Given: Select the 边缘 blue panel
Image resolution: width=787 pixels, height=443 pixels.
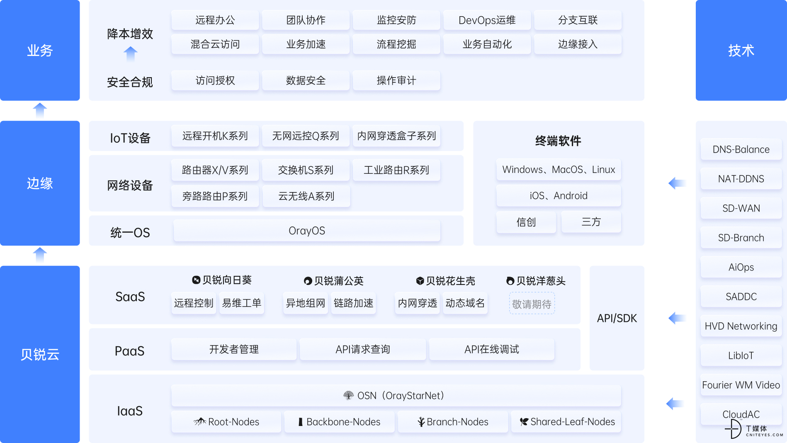Looking at the screenshot, I should point(40,183).
